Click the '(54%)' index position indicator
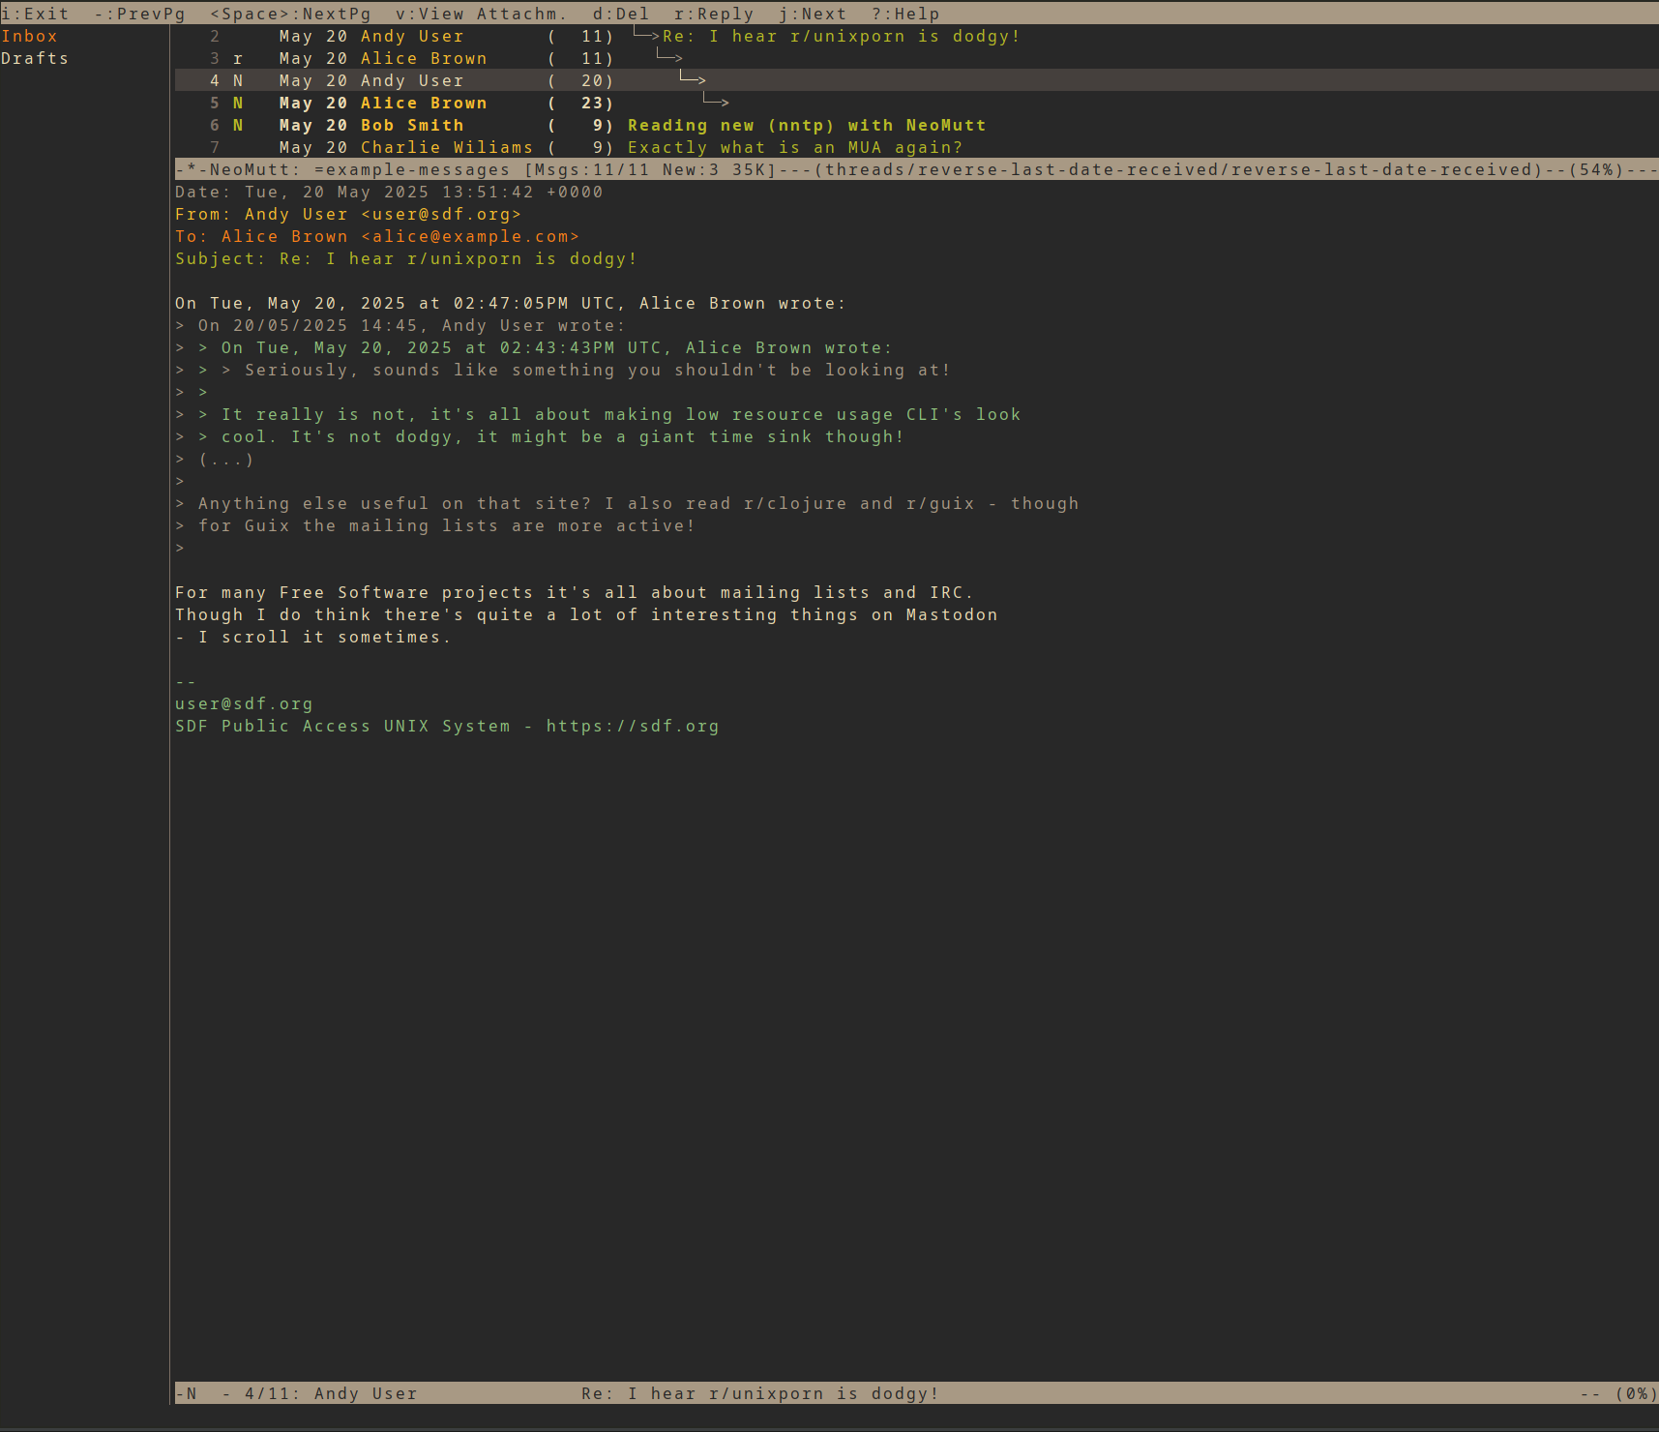Image resolution: width=1659 pixels, height=1432 pixels. click(x=1596, y=169)
